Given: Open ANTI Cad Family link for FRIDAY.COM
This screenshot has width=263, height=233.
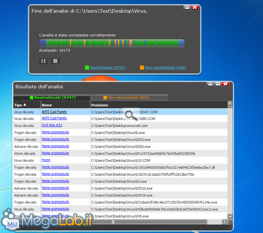Looking at the screenshot, I should click(54, 112).
